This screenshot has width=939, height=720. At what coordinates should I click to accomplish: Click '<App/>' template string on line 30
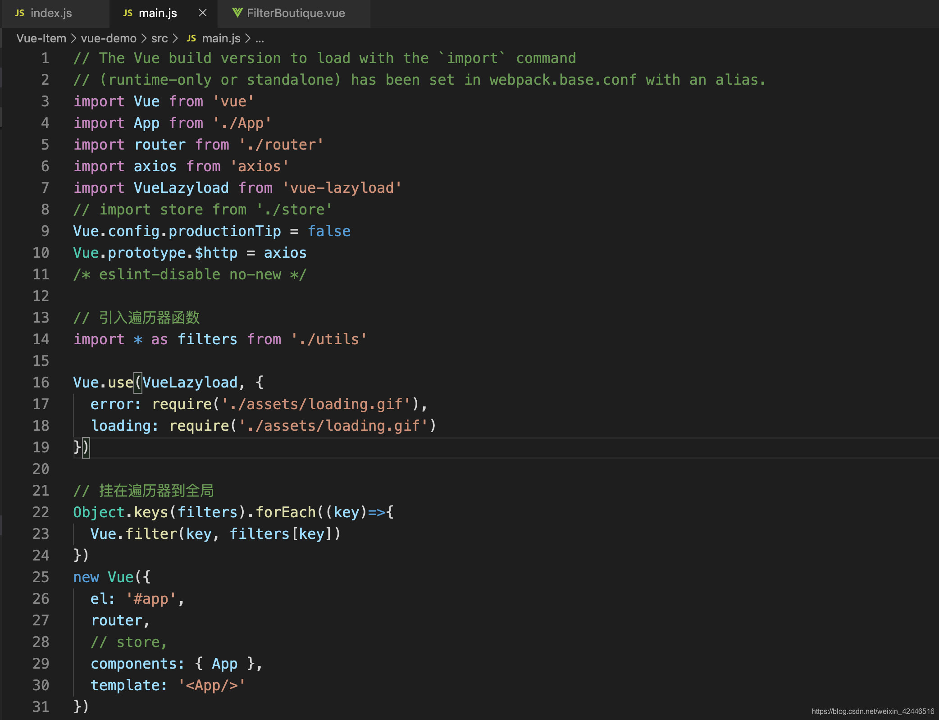pos(212,685)
